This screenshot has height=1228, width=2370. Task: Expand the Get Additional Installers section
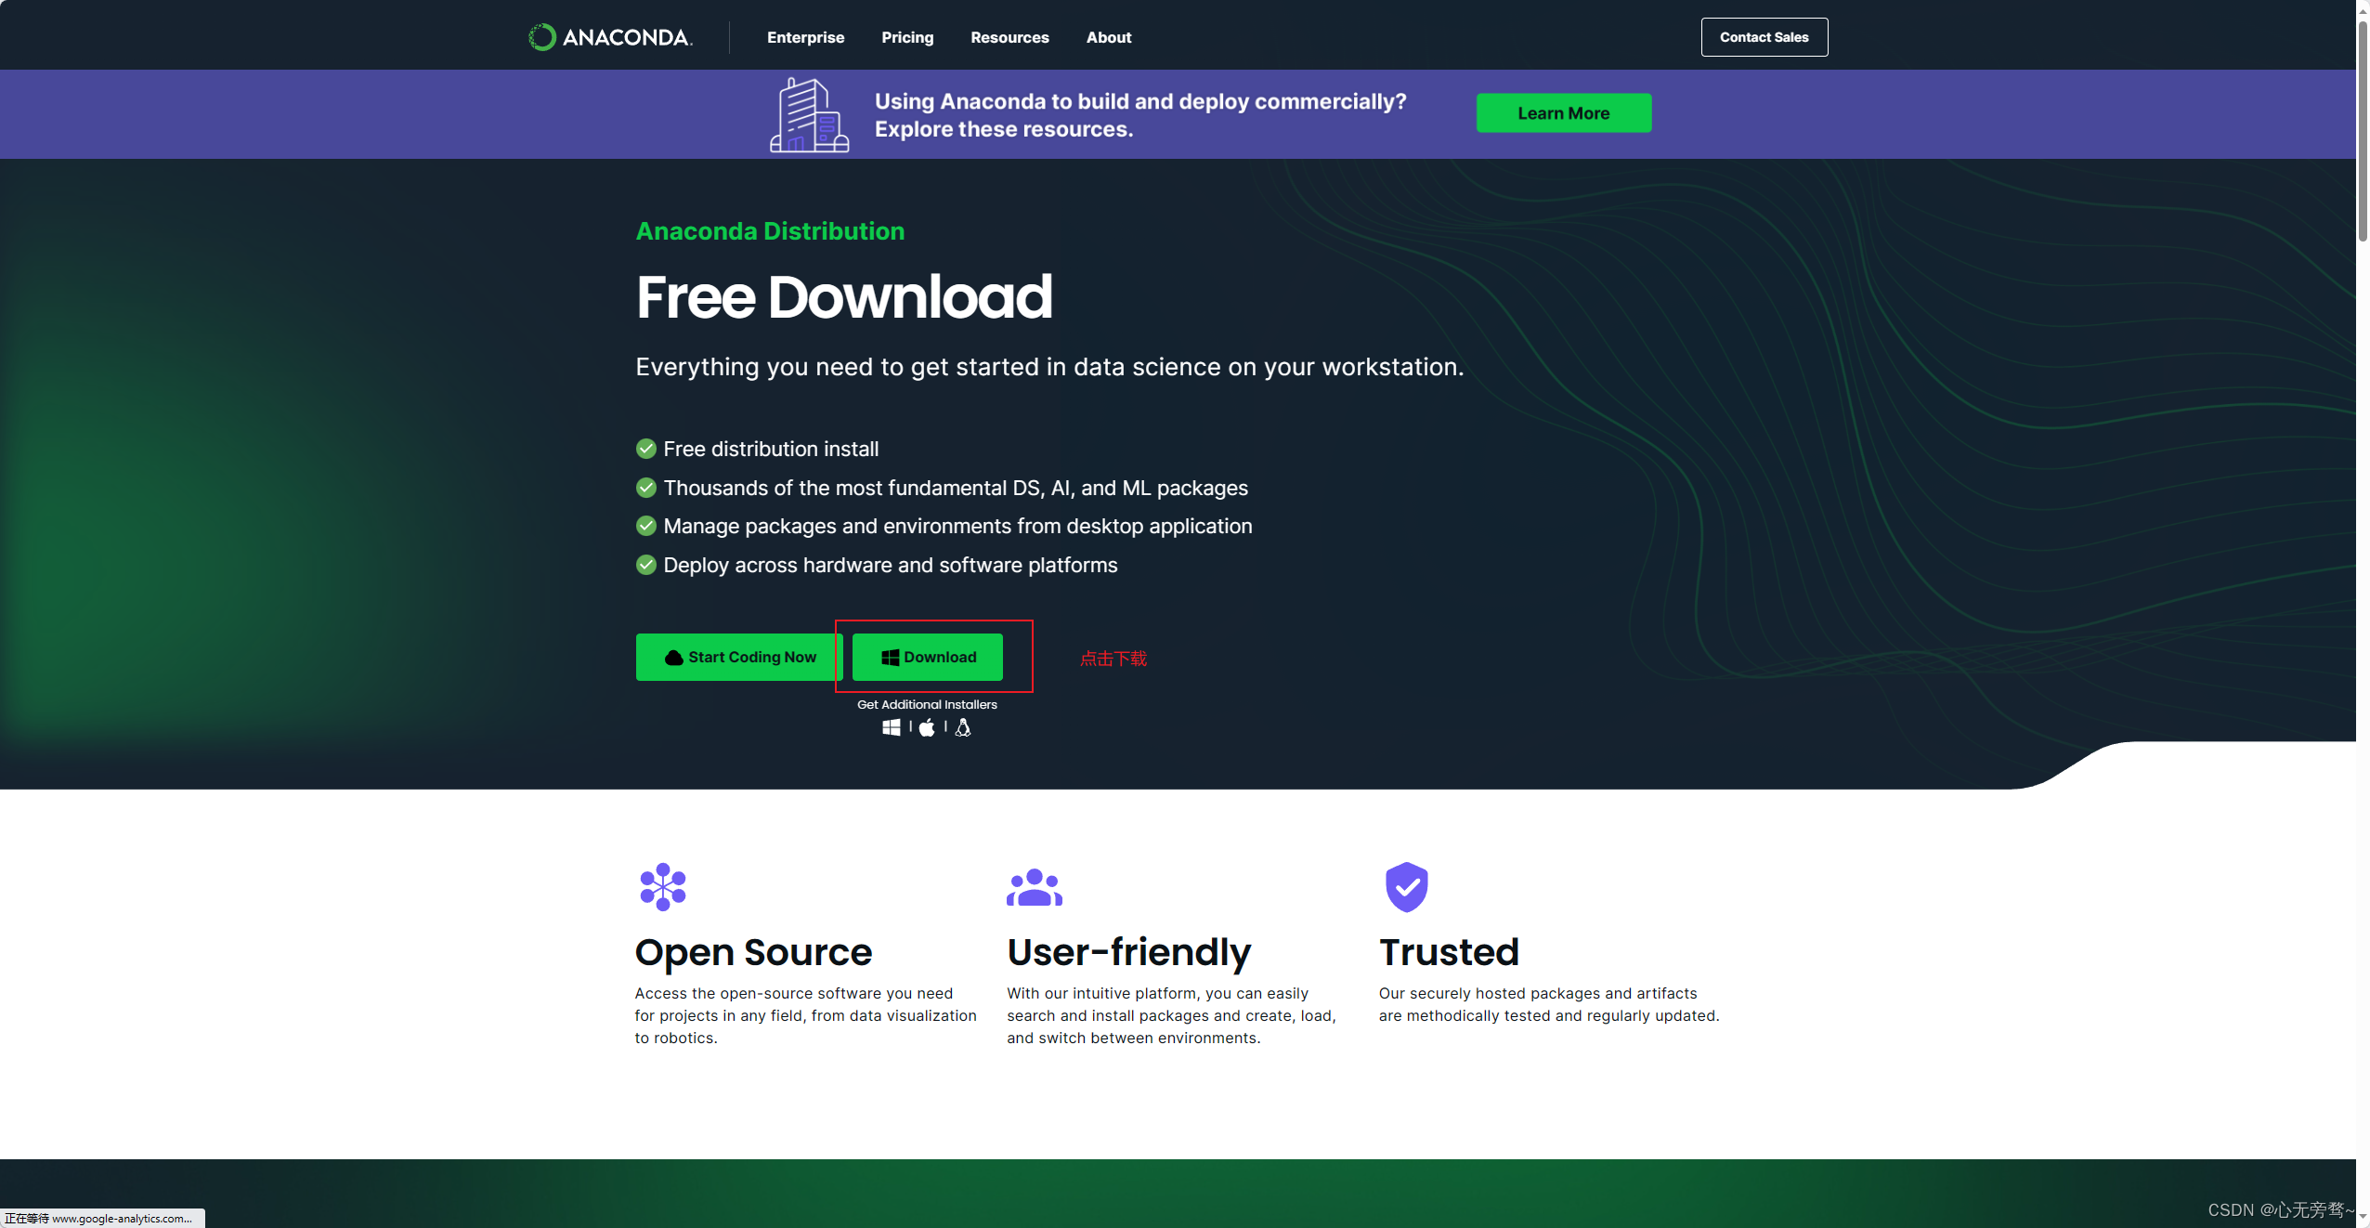point(927,703)
